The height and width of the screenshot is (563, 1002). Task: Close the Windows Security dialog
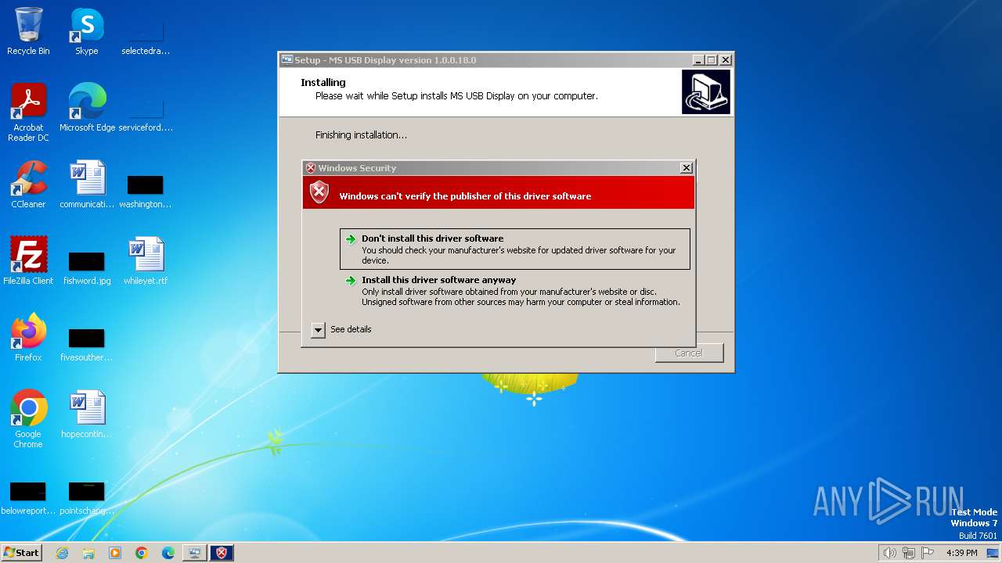(687, 168)
